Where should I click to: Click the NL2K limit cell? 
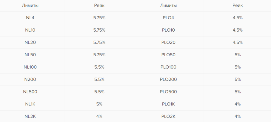[30, 116]
